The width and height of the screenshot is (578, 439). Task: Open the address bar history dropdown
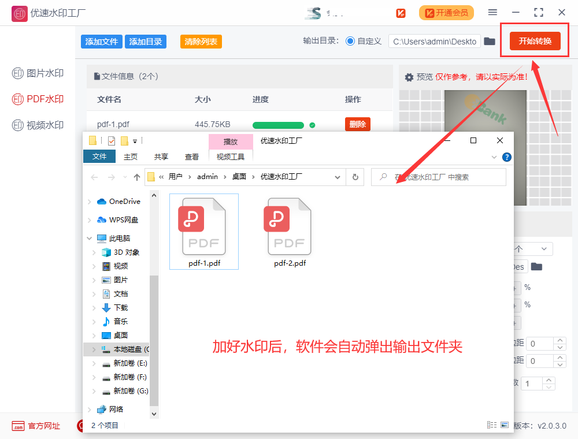click(338, 177)
